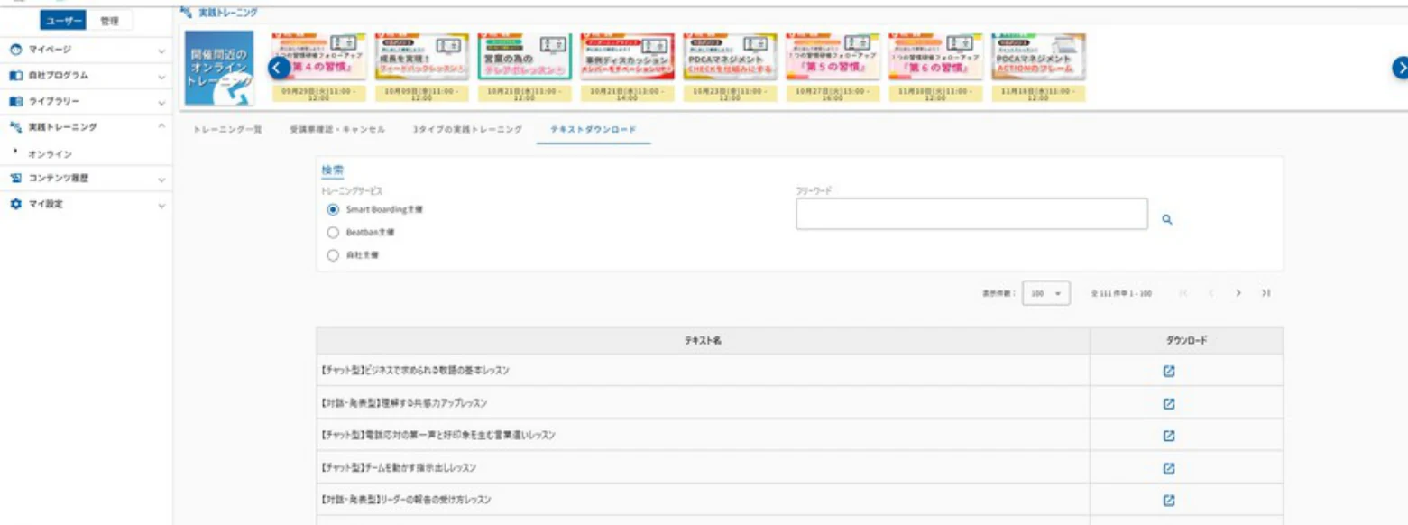Viewport: 1408px width, 525px height.
Task: Open 3タイプの実践トレーニング tab
Action: [467, 130]
